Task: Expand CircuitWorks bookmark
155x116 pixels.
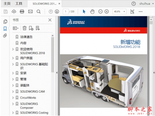Action: coord(13,98)
